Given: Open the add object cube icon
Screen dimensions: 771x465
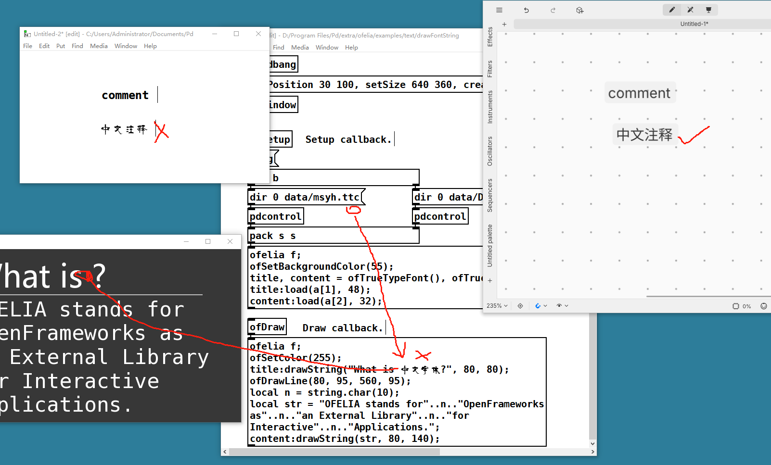Looking at the screenshot, I should point(580,10).
